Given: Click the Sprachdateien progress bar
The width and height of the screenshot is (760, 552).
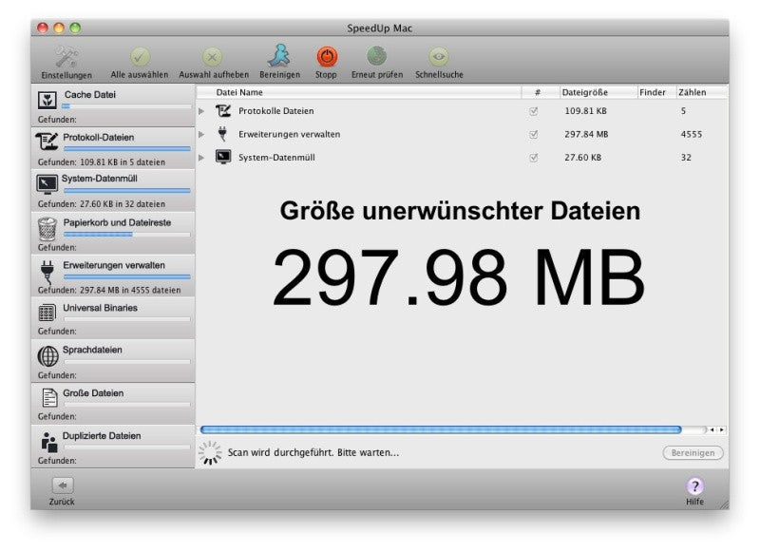Looking at the screenshot, I should 127,362.
